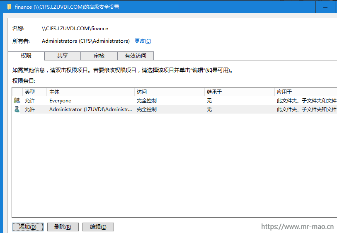Screen dimensions: 337x233
Task: Select the Everyone permission entry
Action: point(175,101)
